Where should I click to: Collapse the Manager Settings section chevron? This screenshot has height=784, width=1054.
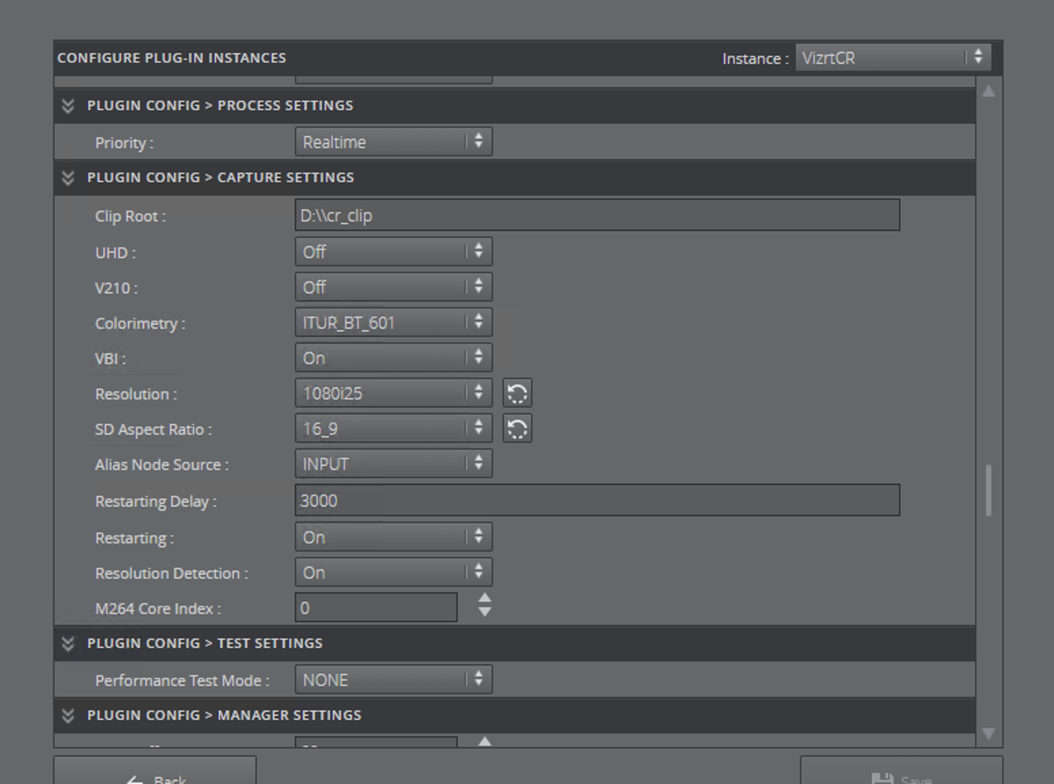coord(68,715)
